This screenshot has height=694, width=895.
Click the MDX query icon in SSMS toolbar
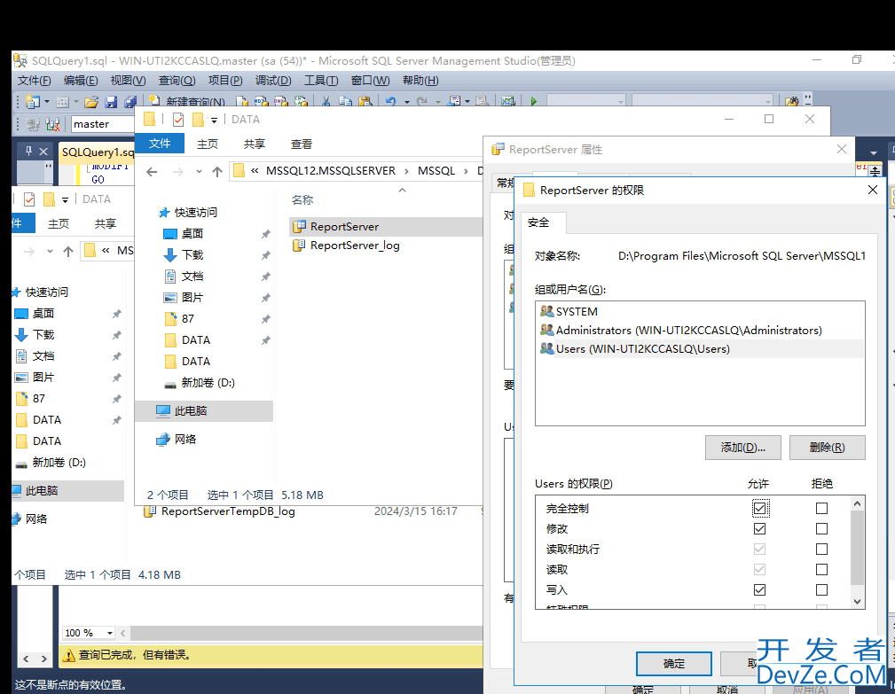tap(261, 102)
